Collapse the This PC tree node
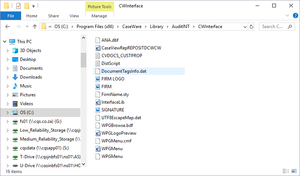 pyautogui.click(x=5, y=42)
